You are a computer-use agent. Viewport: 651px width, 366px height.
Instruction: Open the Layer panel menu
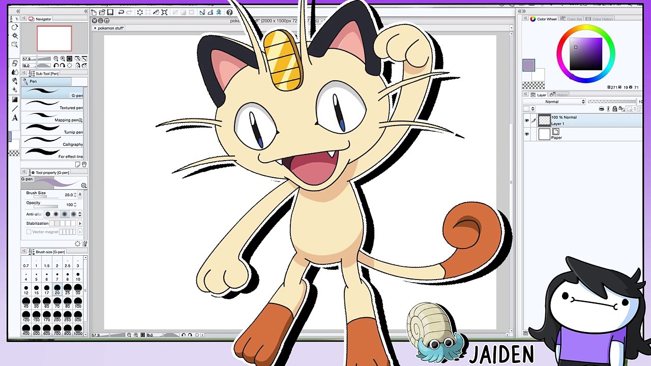pos(526,95)
